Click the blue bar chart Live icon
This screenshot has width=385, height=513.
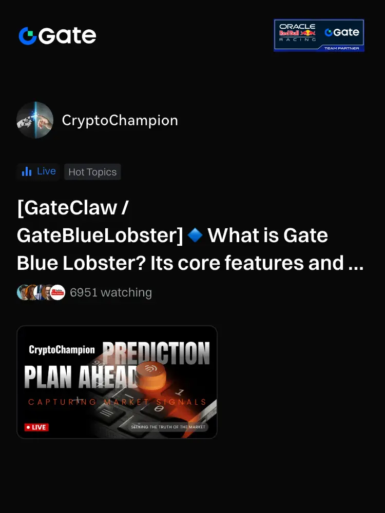pyautogui.click(x=27, y=171)
